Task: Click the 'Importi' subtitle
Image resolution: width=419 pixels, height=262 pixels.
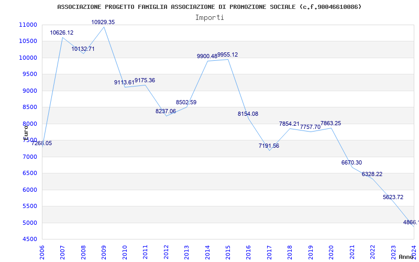Action: (210, 18)
